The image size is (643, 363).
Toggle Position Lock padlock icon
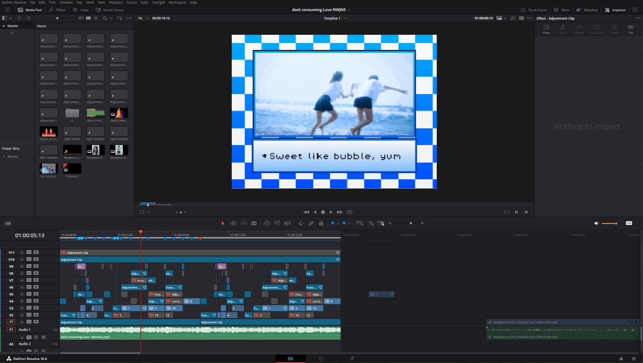point(321,223)
